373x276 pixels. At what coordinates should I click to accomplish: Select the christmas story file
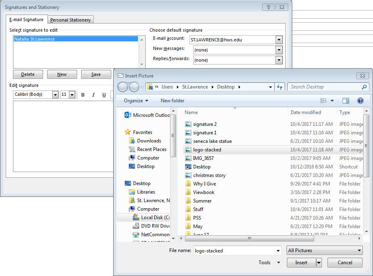pyautogui.click(x=273, y=175)
